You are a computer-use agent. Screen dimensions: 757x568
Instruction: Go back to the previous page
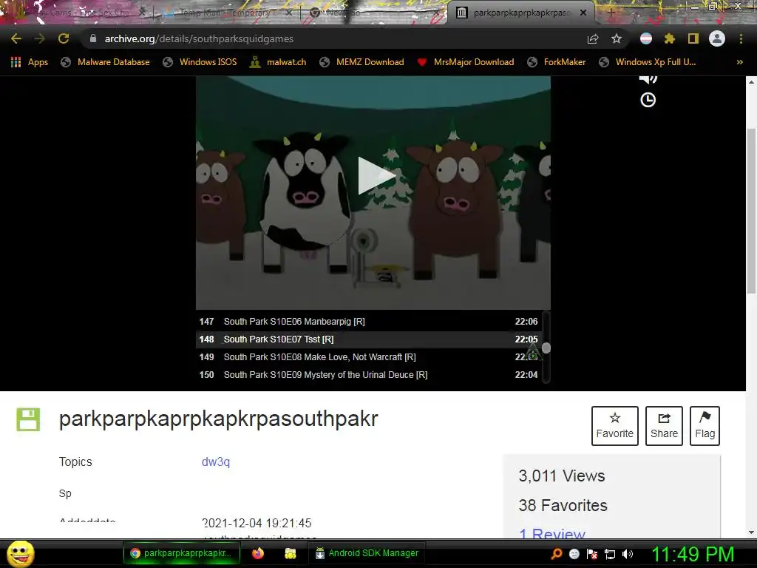[x=16, y=38]
